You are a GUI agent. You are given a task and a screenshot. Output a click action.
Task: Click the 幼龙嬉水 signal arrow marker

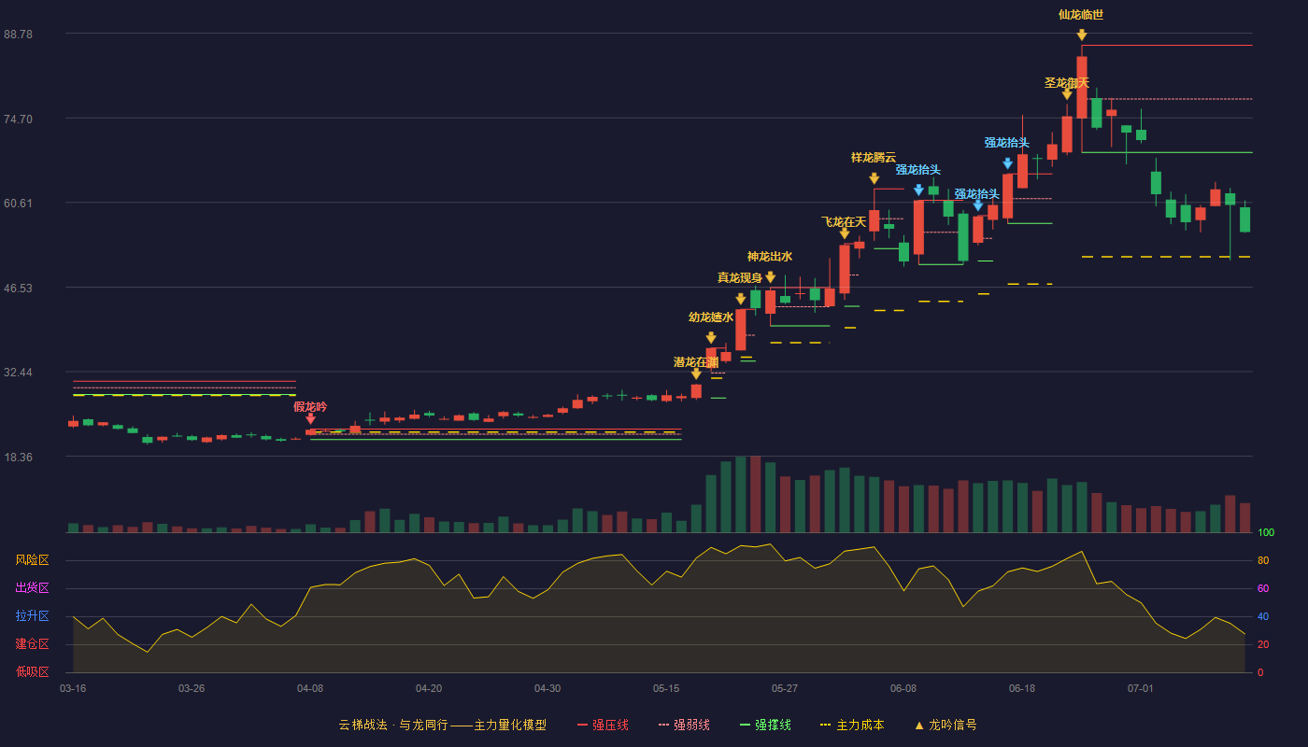click(x=711, y=338)
